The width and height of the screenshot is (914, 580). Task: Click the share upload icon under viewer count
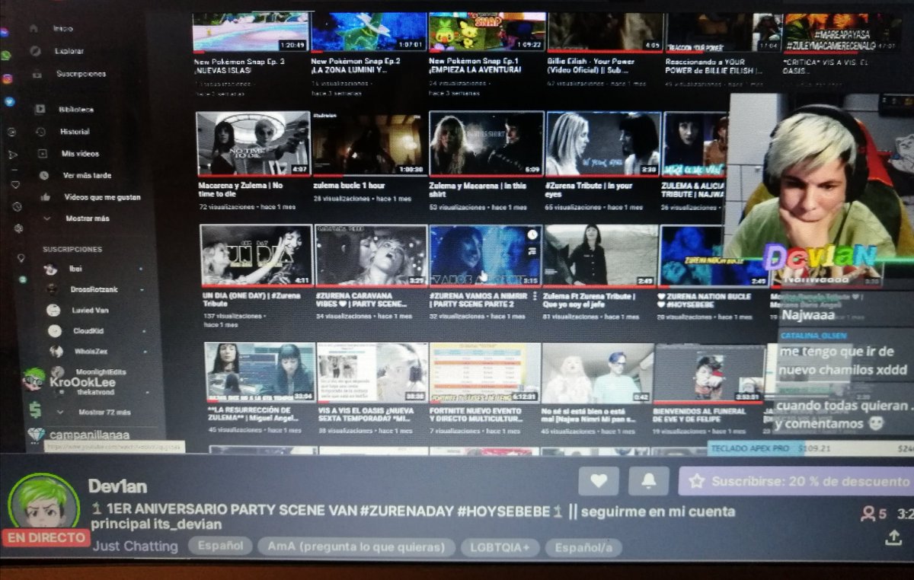click(893, 538)
